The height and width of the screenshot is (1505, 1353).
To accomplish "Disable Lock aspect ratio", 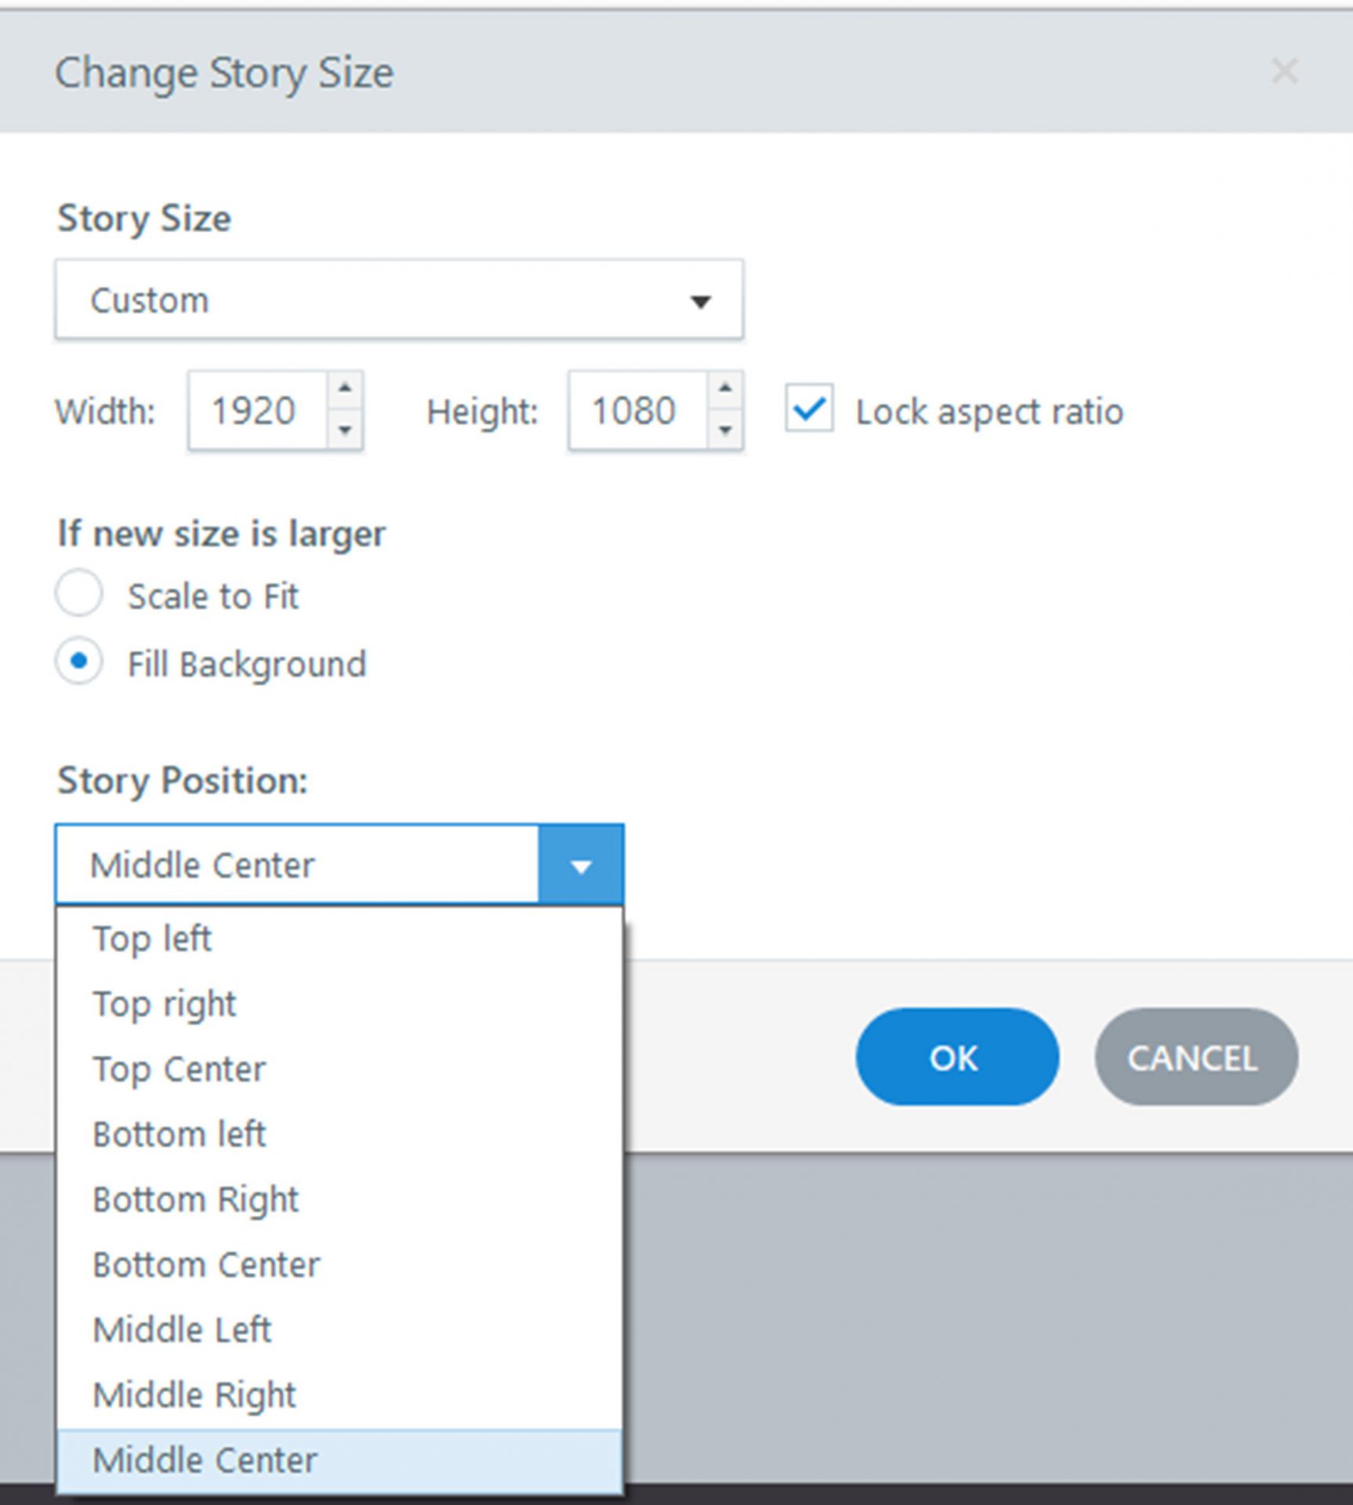I will click(810, 410).
